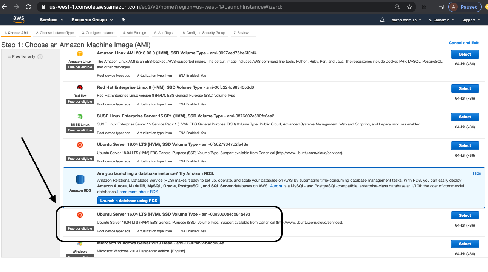Enable Free tier only checkbox
Image resolution: width=488 pixels, height=272 pixels.
point(9,56)
